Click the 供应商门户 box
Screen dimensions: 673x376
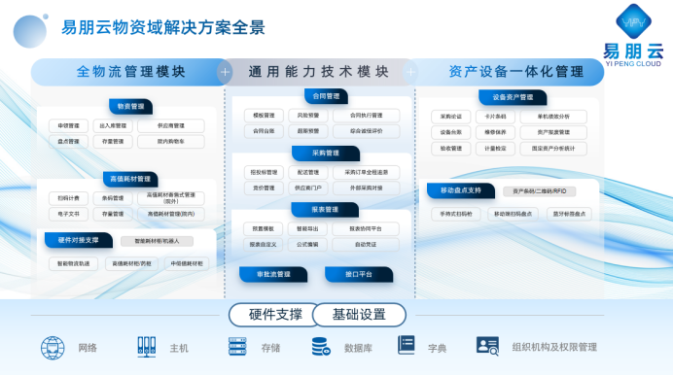click(308, 188)
